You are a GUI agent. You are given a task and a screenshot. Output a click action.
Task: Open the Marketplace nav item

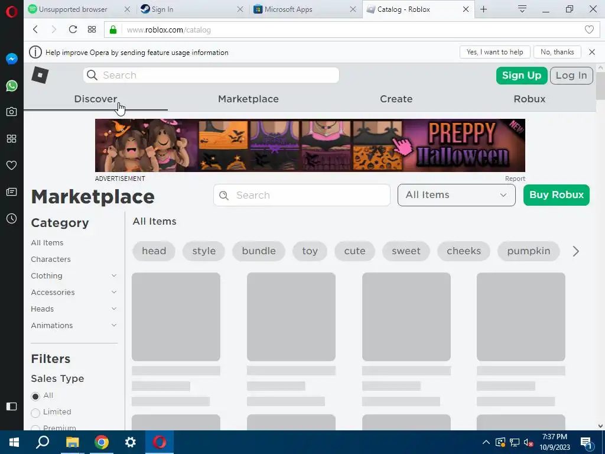249,99
